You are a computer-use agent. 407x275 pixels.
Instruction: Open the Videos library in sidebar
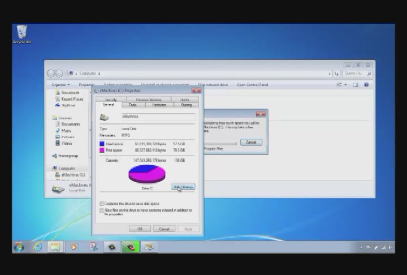pos(67,143)
